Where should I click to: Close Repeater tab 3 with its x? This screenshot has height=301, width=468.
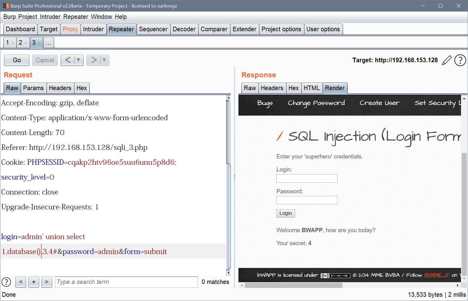[39, 43]
